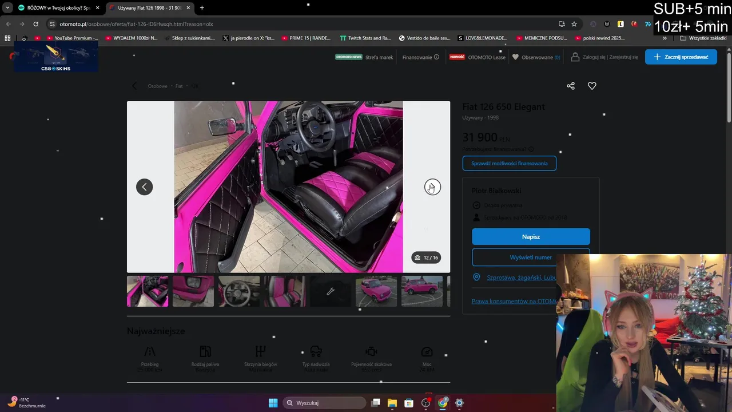The width and height of the screenshot is (732, 412).
Task: Open the PRIME 15 bookmark
Action: tap(306, 38)
